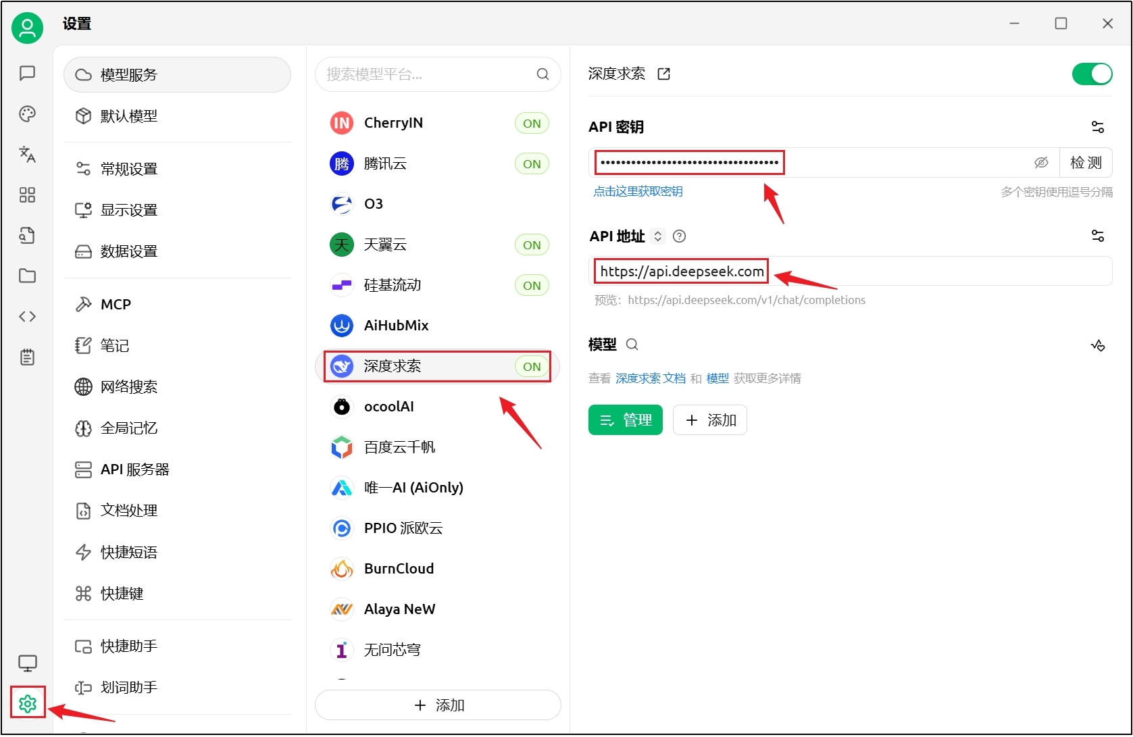Follow the 点击这里获取密钥 link
Viewport: 1133px width, 737px height.
[x=638, y=192]
